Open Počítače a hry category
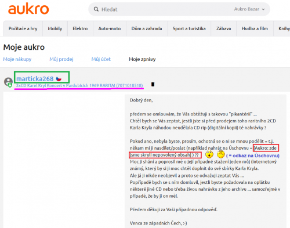The image size is (290, 228). coord(23,28)
